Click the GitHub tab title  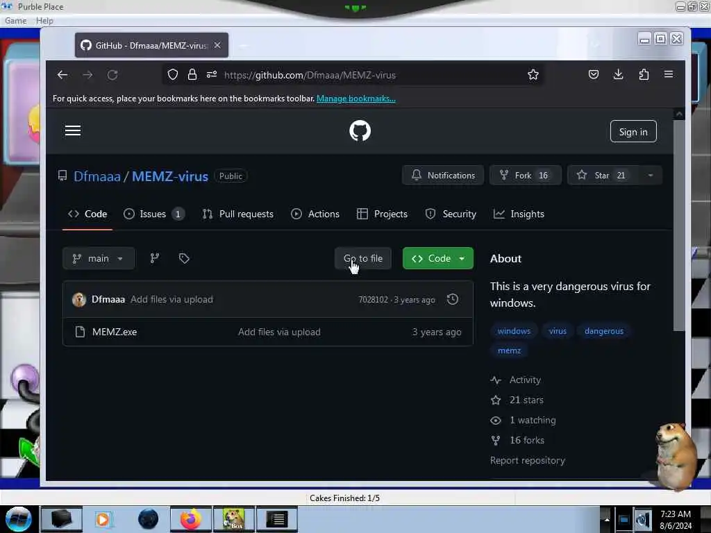(151, 45)
